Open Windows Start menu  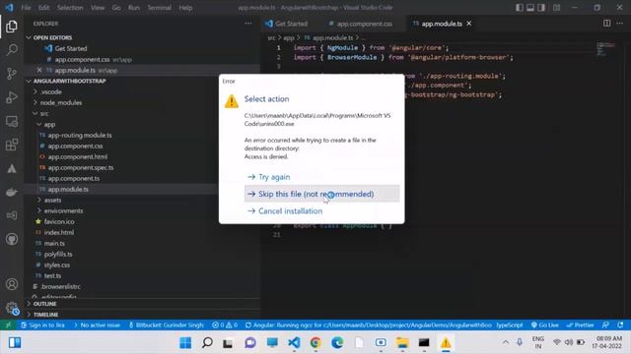point(185,342)
